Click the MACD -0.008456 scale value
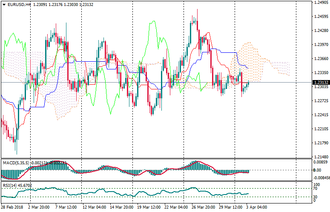Viewport: 330px width, 212px height. point(321,178)
